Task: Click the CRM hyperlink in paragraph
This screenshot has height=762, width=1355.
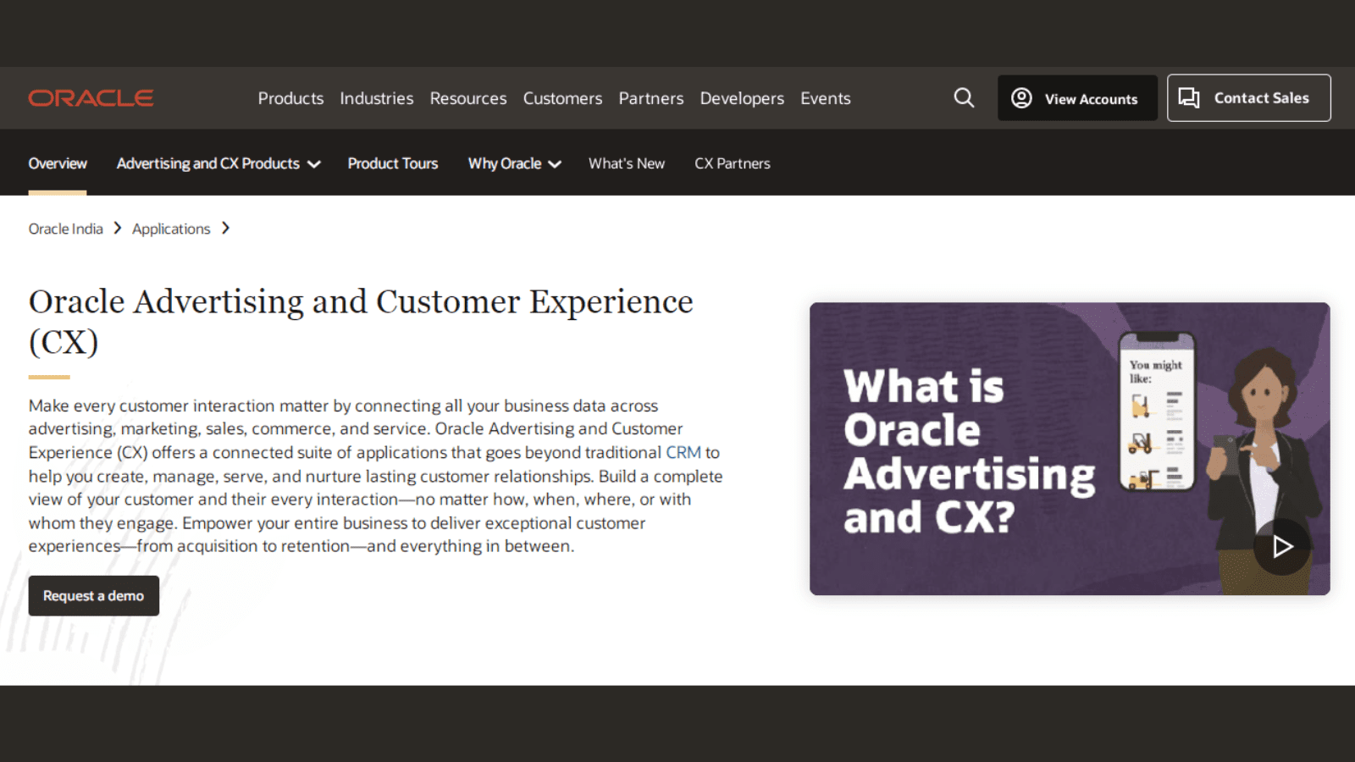Action: pos(683,452)
